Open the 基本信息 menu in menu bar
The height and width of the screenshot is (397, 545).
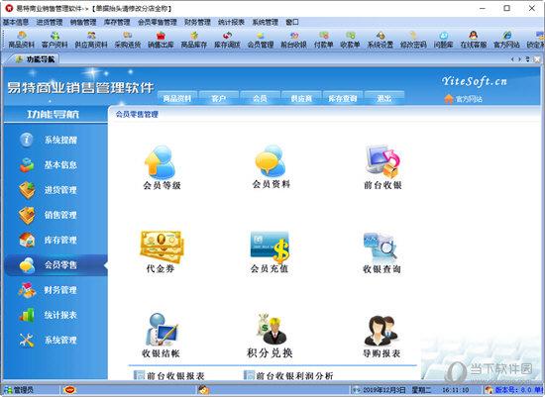click(16, 22)
